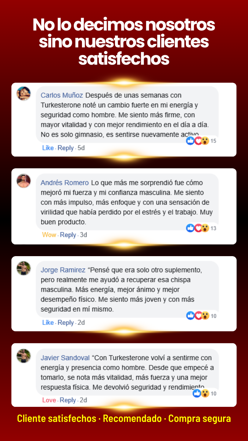Click heart reaction icon on Jorge's comment
Screen dimensions: 248x441
pyautogui.click(x=198, y=316)
